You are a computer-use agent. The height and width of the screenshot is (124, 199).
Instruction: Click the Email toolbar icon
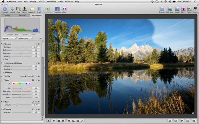click(39, 10)
